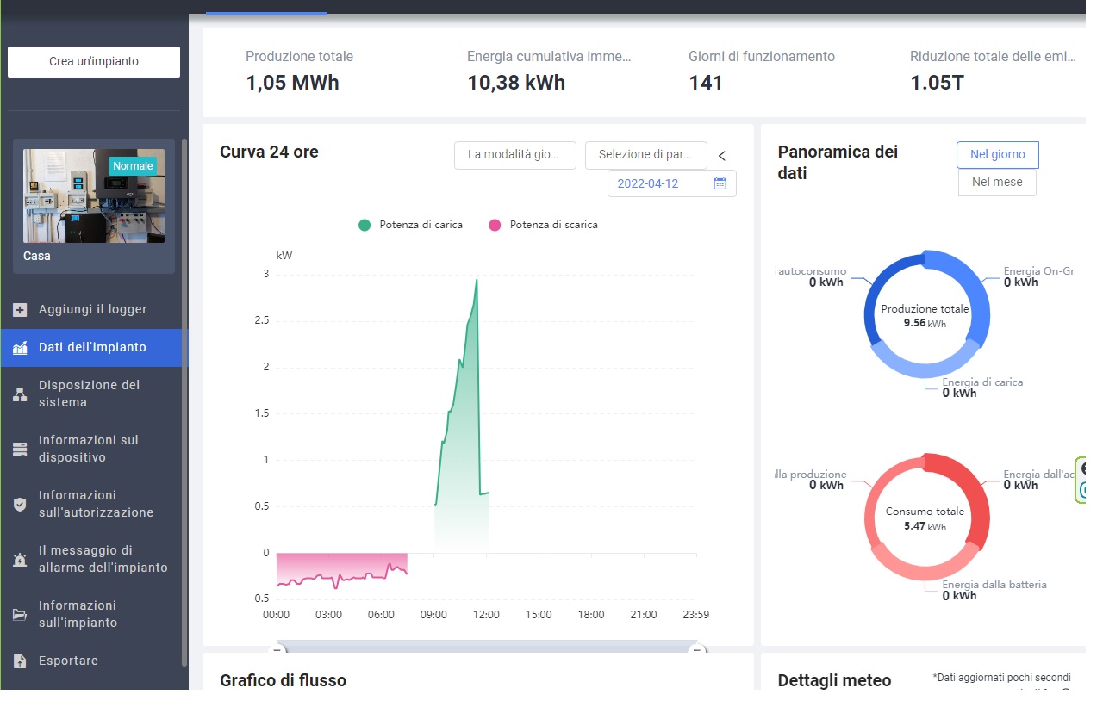Open the Casa plant thumbnail image

pyautogui.click(x=94, y=196)
